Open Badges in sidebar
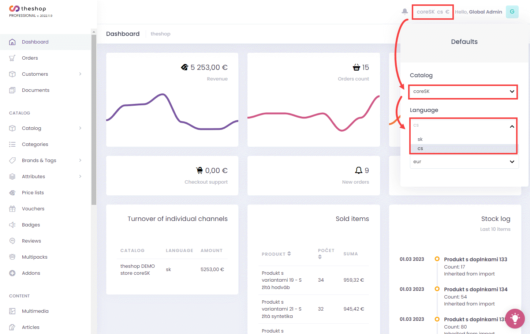Viewport: 530px width, 334px height. click(31, 225)
